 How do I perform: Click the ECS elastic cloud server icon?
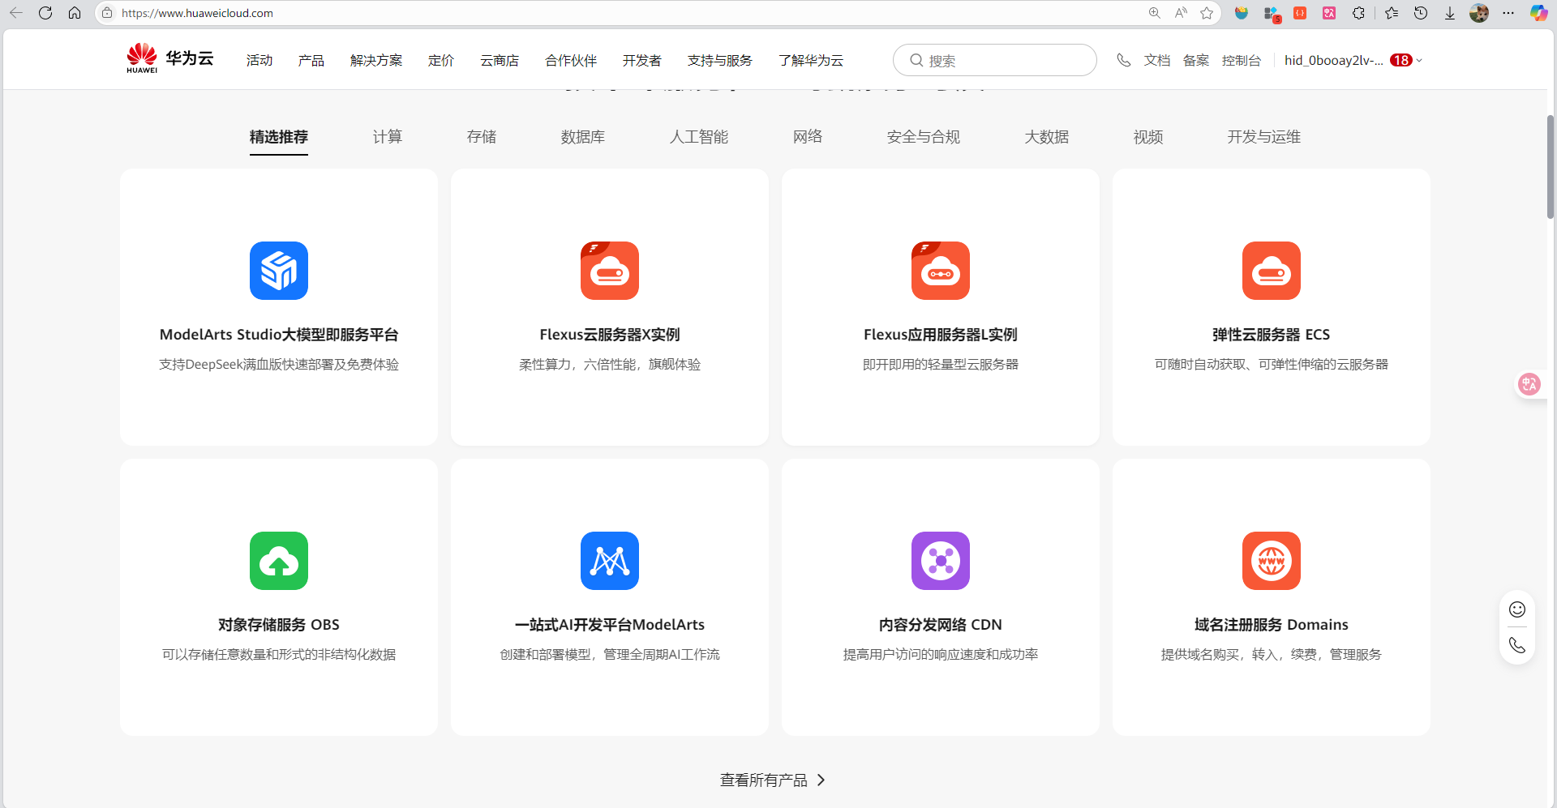1272,271
